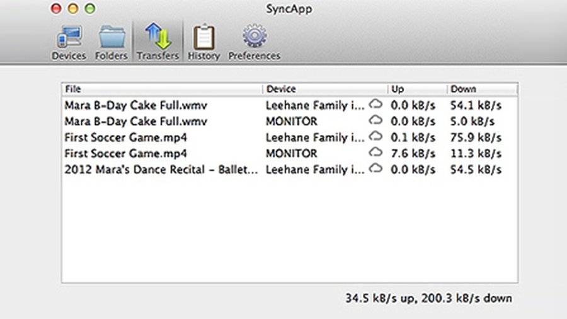The height and width of the screenshot is (319, 567).
Task: Open the History clipboard icon
Action: pos(203,42)
